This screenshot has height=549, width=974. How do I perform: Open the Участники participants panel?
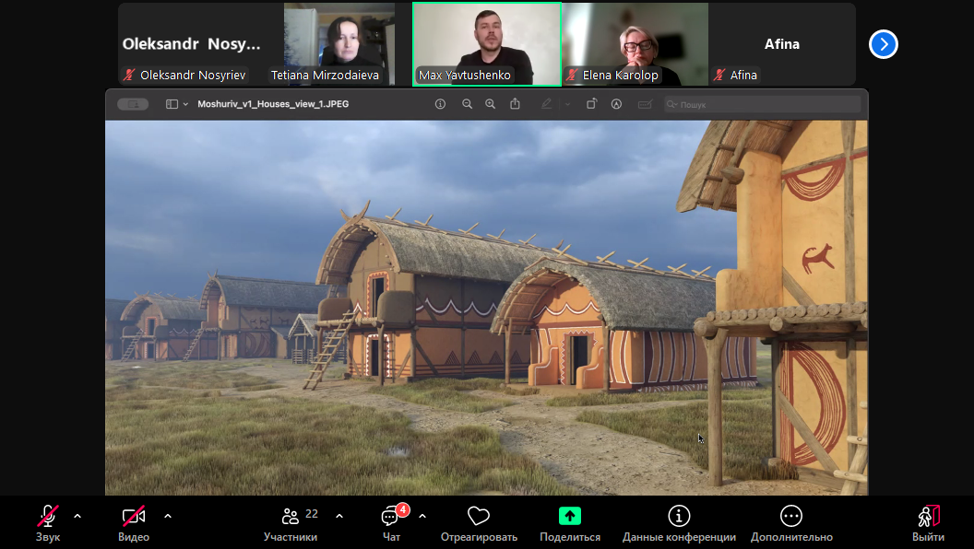tap(291, 522)
